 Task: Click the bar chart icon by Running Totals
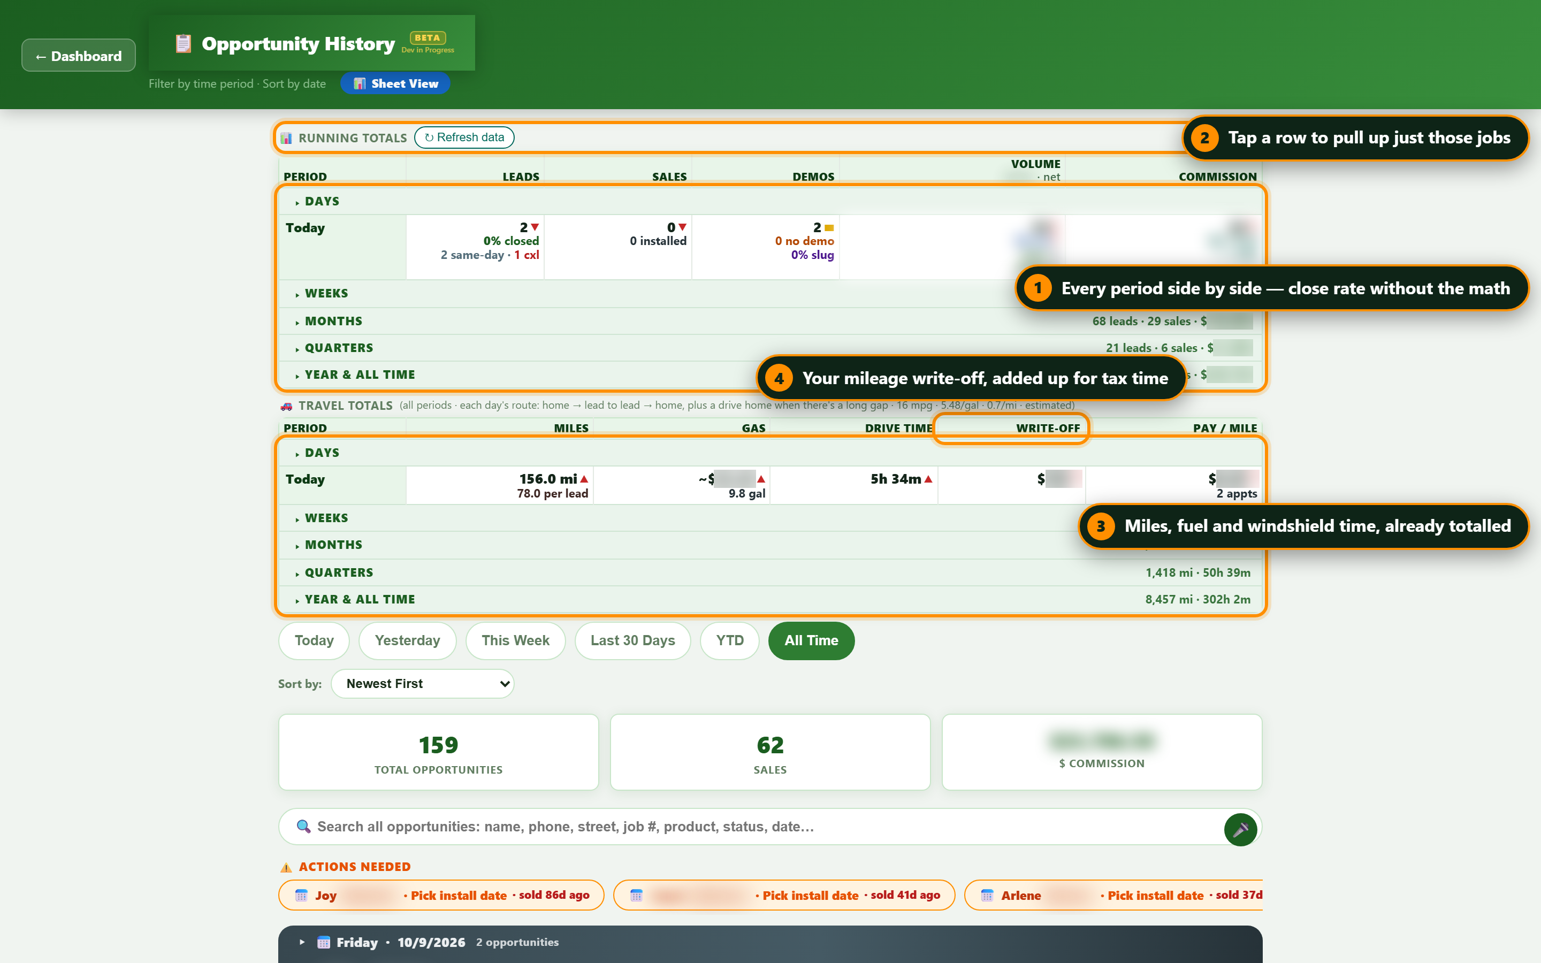pyautogui.click(x=287, y=137)
